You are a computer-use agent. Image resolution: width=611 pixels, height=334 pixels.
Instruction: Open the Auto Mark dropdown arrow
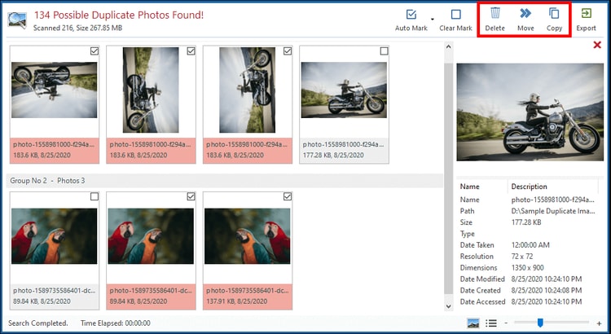(x=432, y=18)
